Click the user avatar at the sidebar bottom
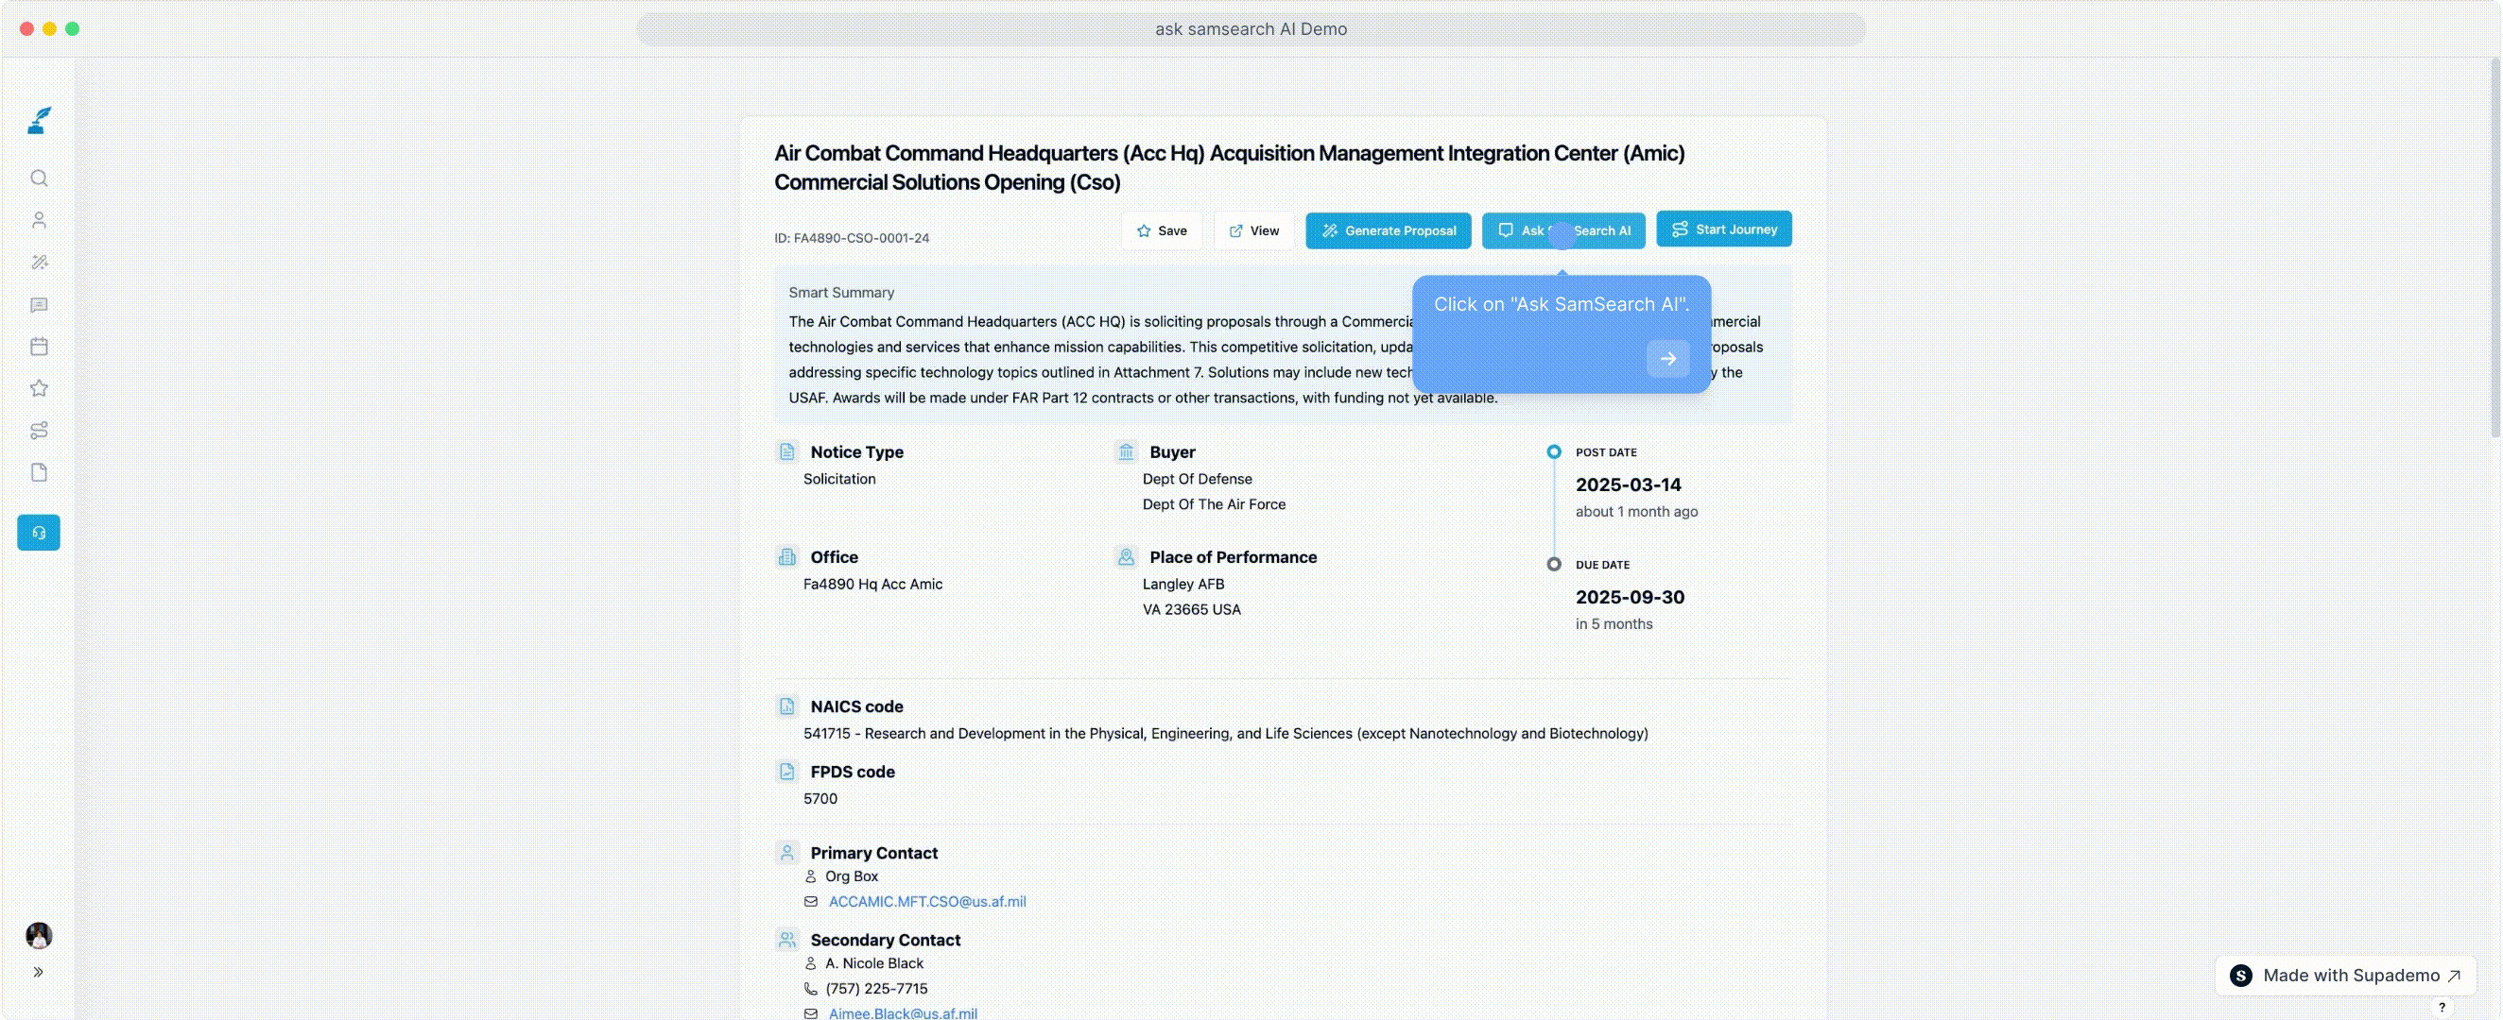 point(38,936)
